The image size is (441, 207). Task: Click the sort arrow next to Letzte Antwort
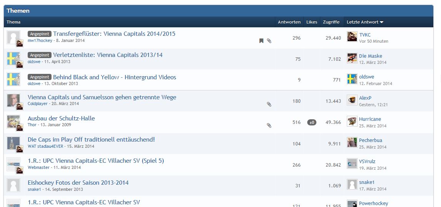coord(382,22)
